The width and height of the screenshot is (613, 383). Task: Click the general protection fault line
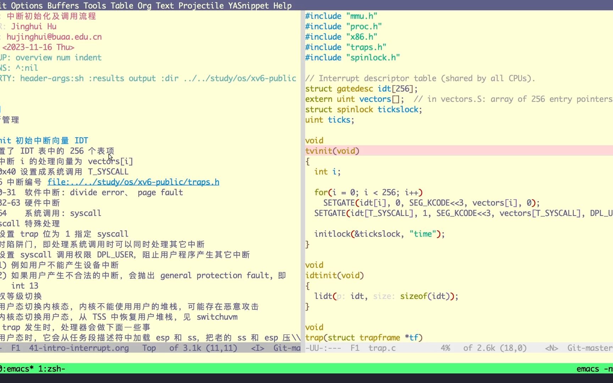click(x=143, y=275)
